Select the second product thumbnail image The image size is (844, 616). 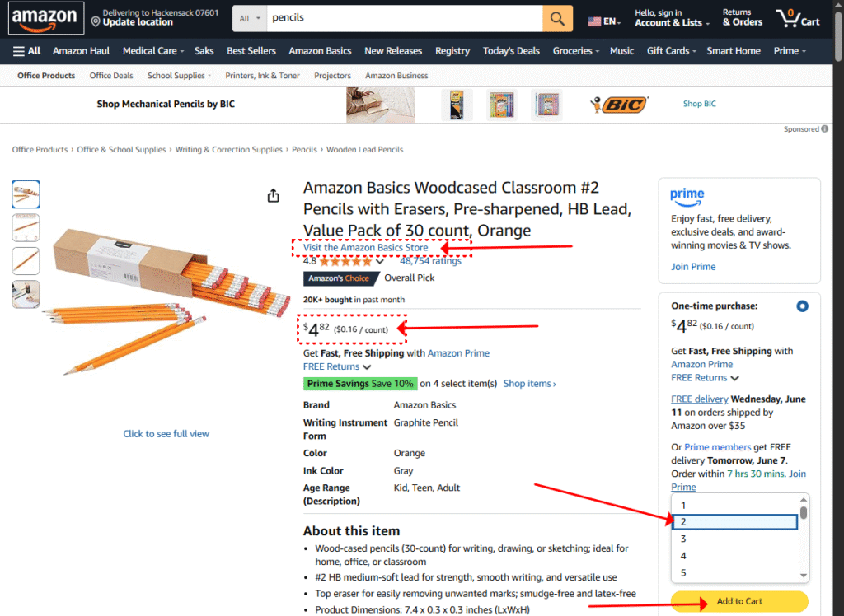click(x=26, y=225)
